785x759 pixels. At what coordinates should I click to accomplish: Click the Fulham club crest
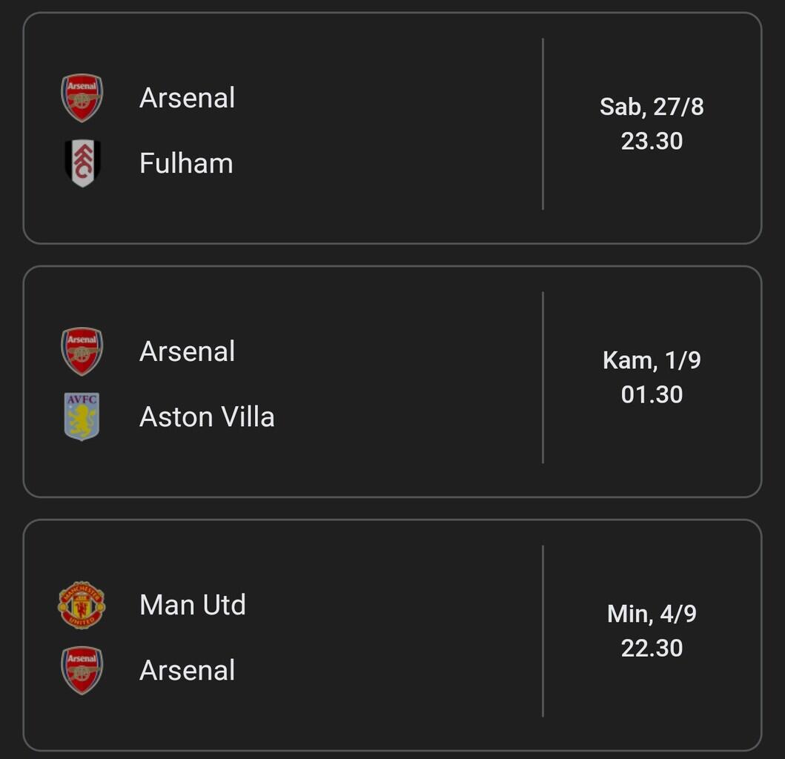tap(82, 163)
